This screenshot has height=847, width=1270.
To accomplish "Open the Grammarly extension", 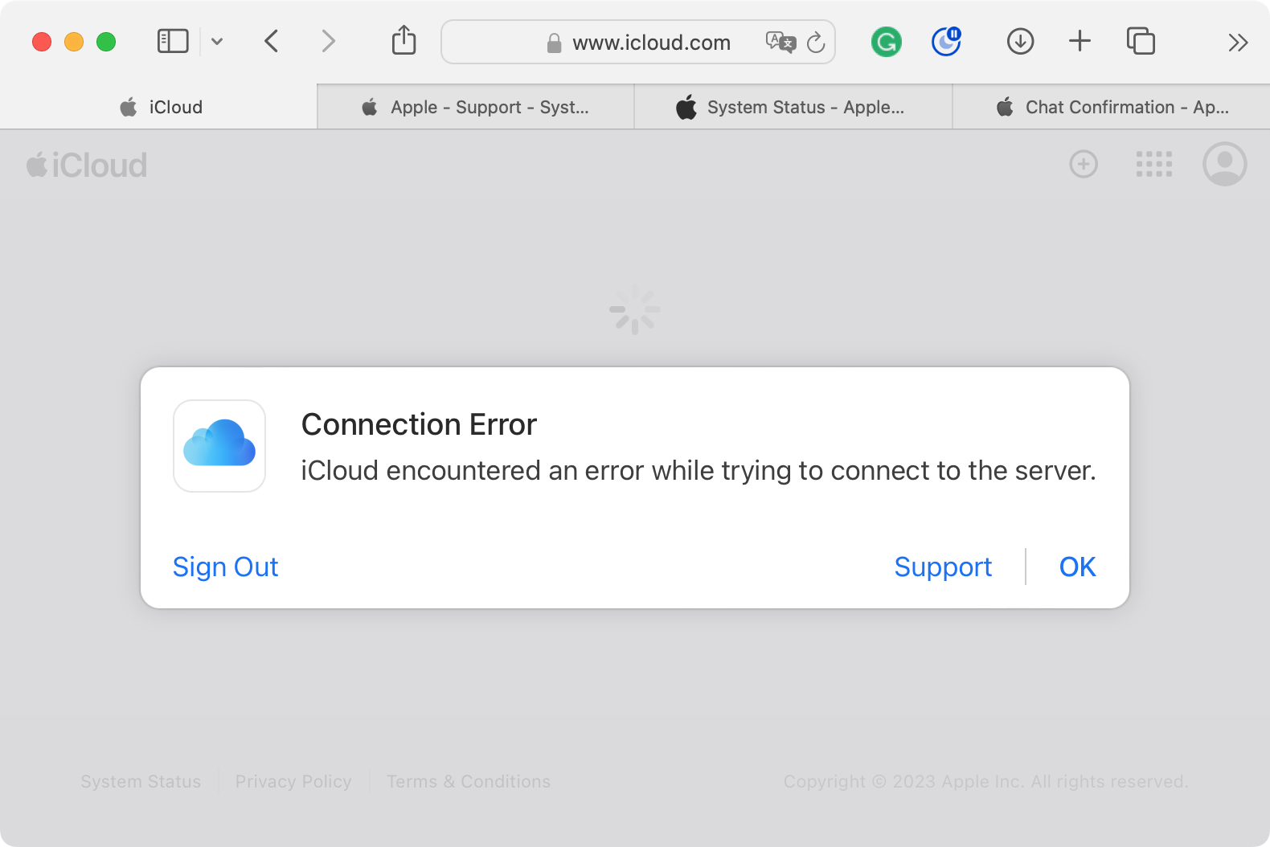I will coord(886,42).
